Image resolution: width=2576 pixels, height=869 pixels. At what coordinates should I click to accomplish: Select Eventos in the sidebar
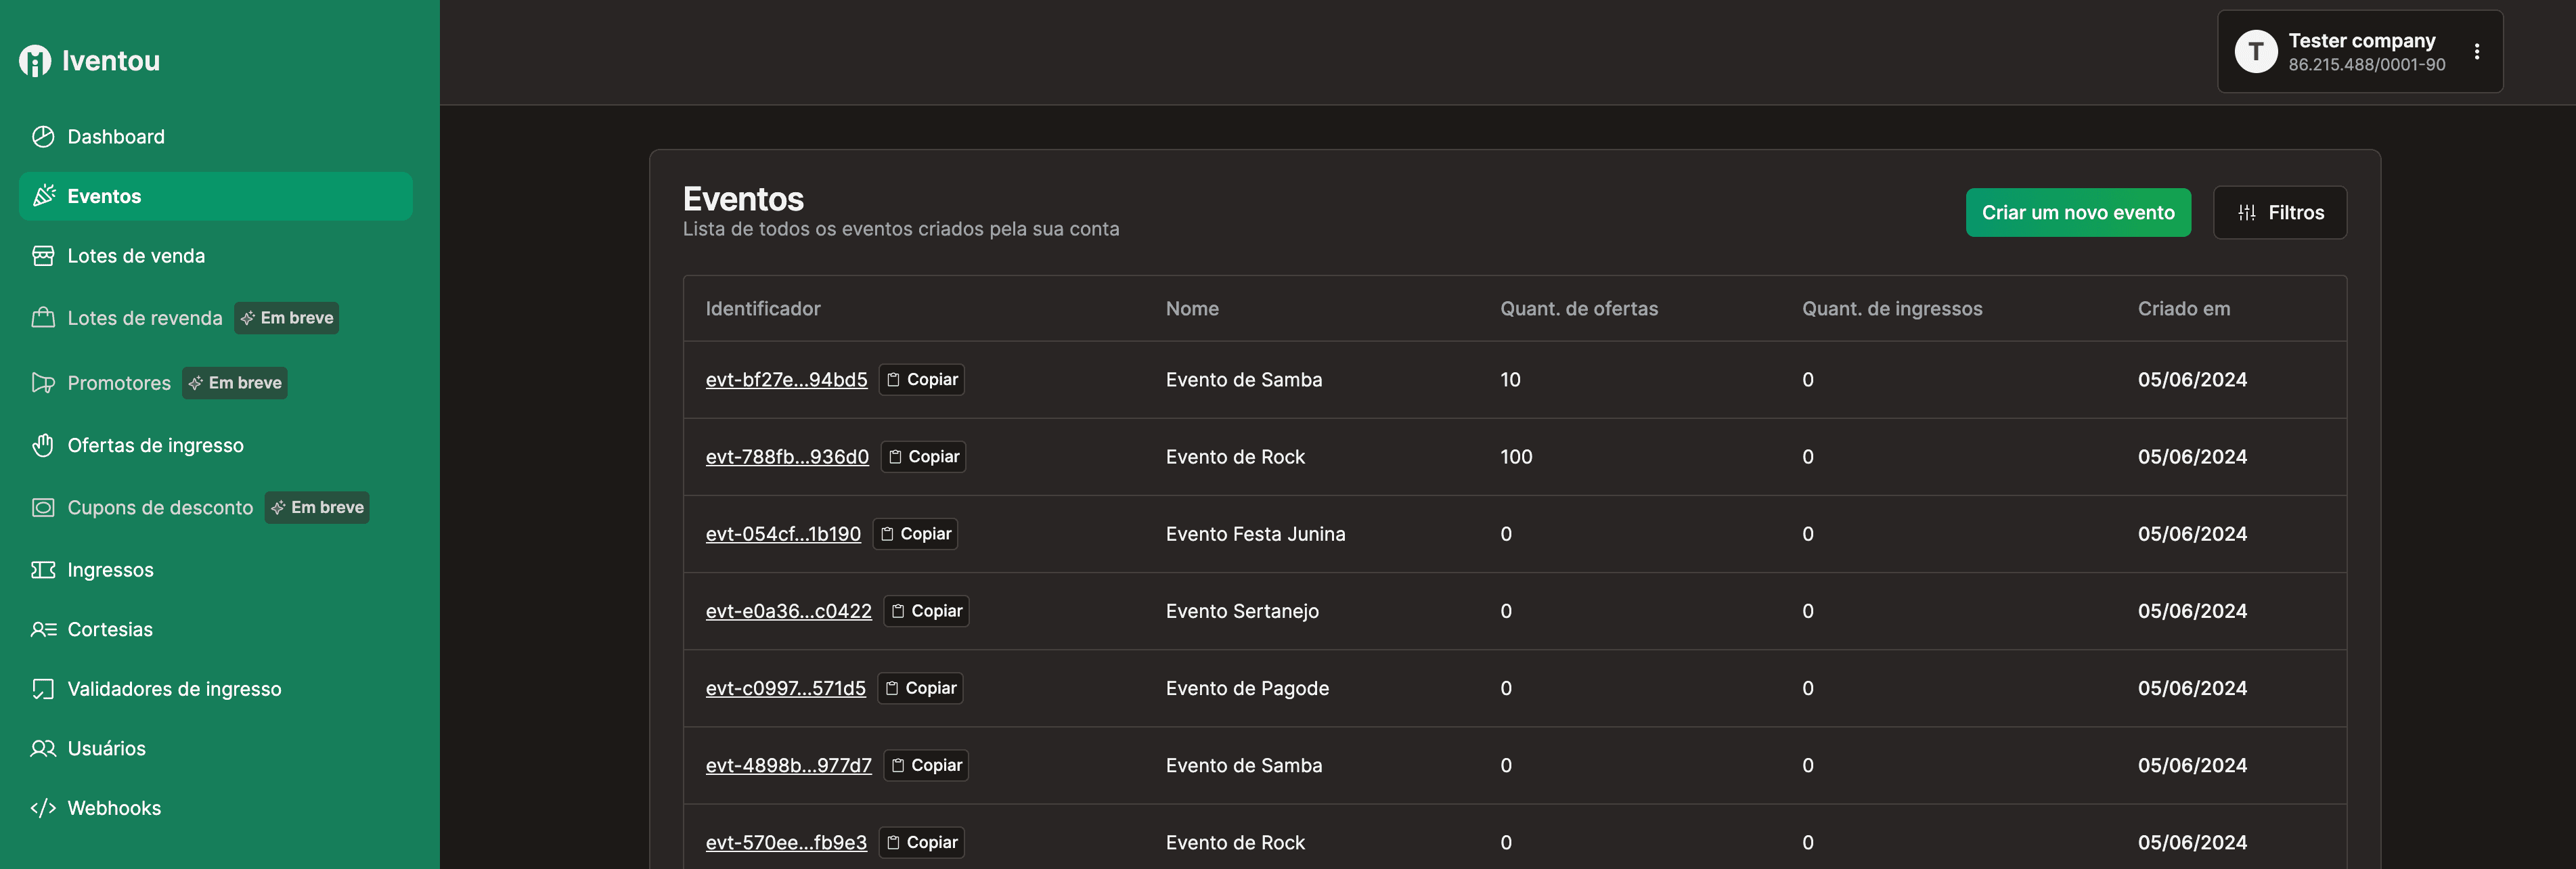point(215,196)
